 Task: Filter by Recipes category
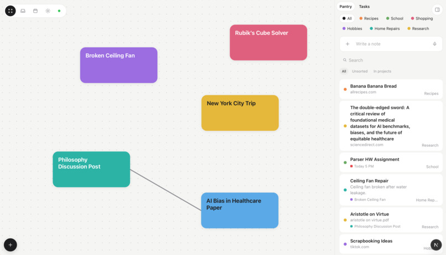coord(369,18)
